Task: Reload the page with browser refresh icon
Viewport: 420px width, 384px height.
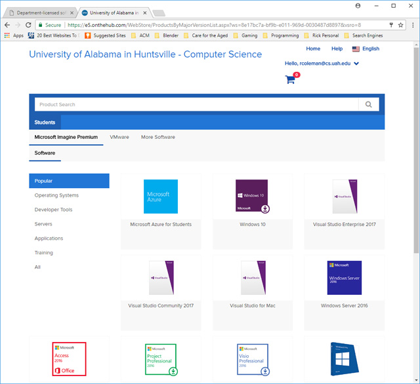Action: (x=28, y=25)
